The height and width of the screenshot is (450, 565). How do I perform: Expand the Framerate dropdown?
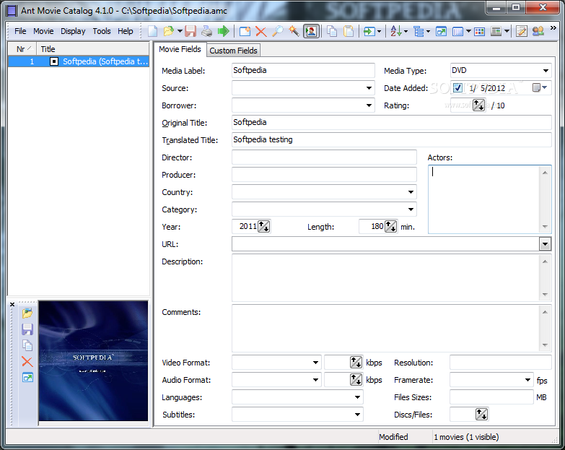coord(527,380)
